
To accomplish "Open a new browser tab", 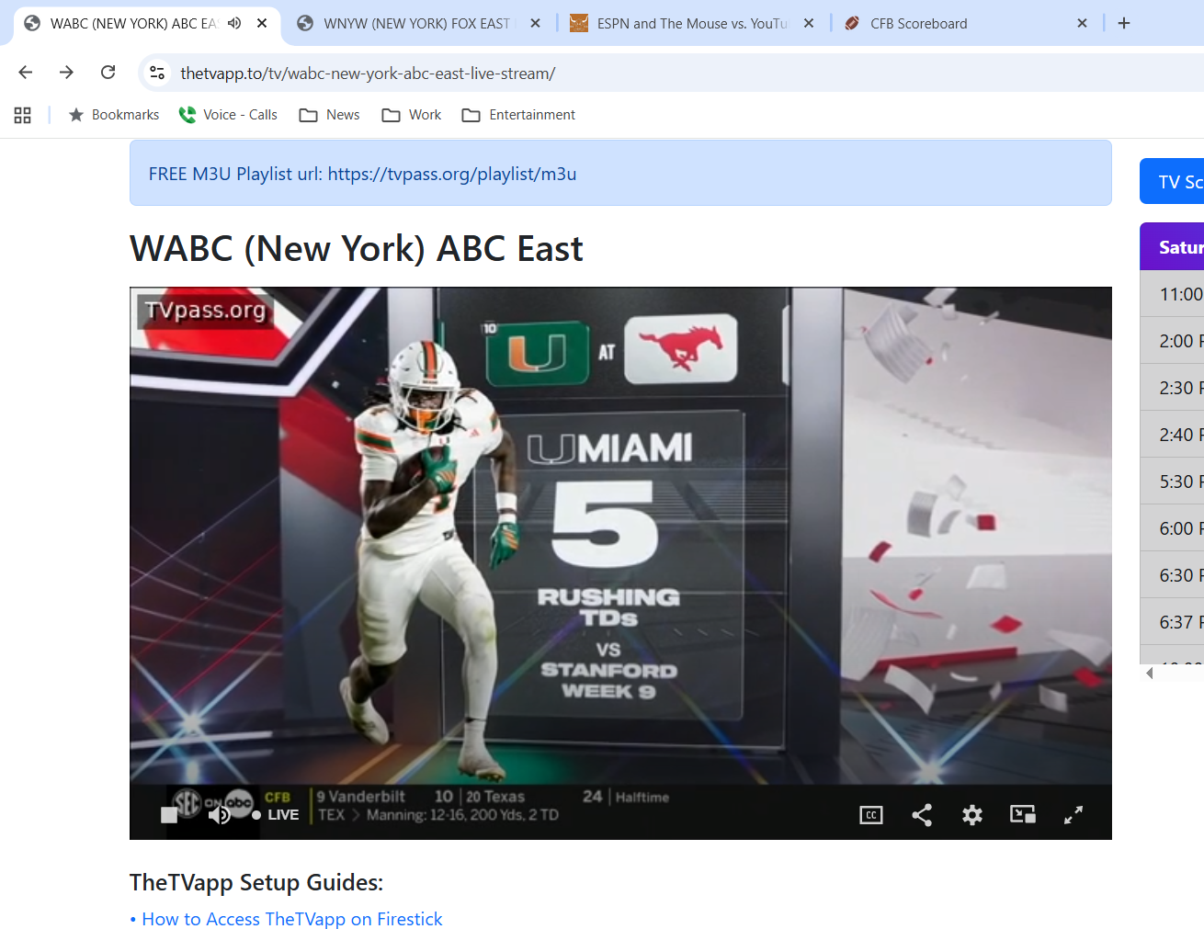I will (x=1123, y=23).
